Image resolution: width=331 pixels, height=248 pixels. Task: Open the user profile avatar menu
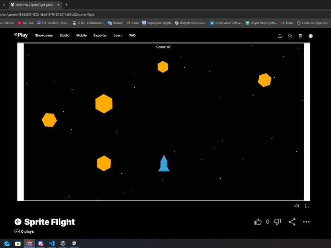[311, 36]
